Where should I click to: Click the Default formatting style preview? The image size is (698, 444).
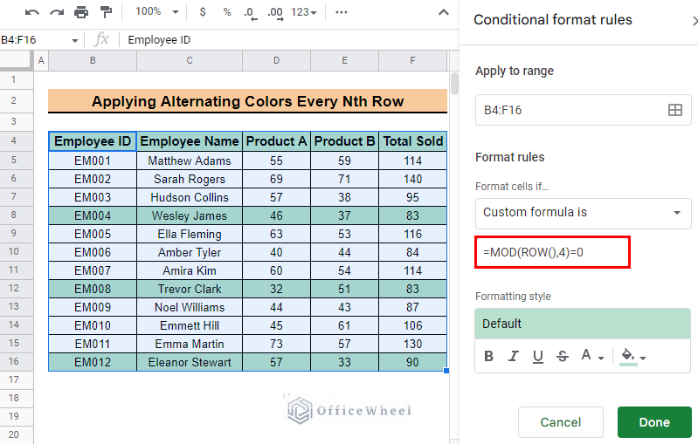(x=583, y=324)
